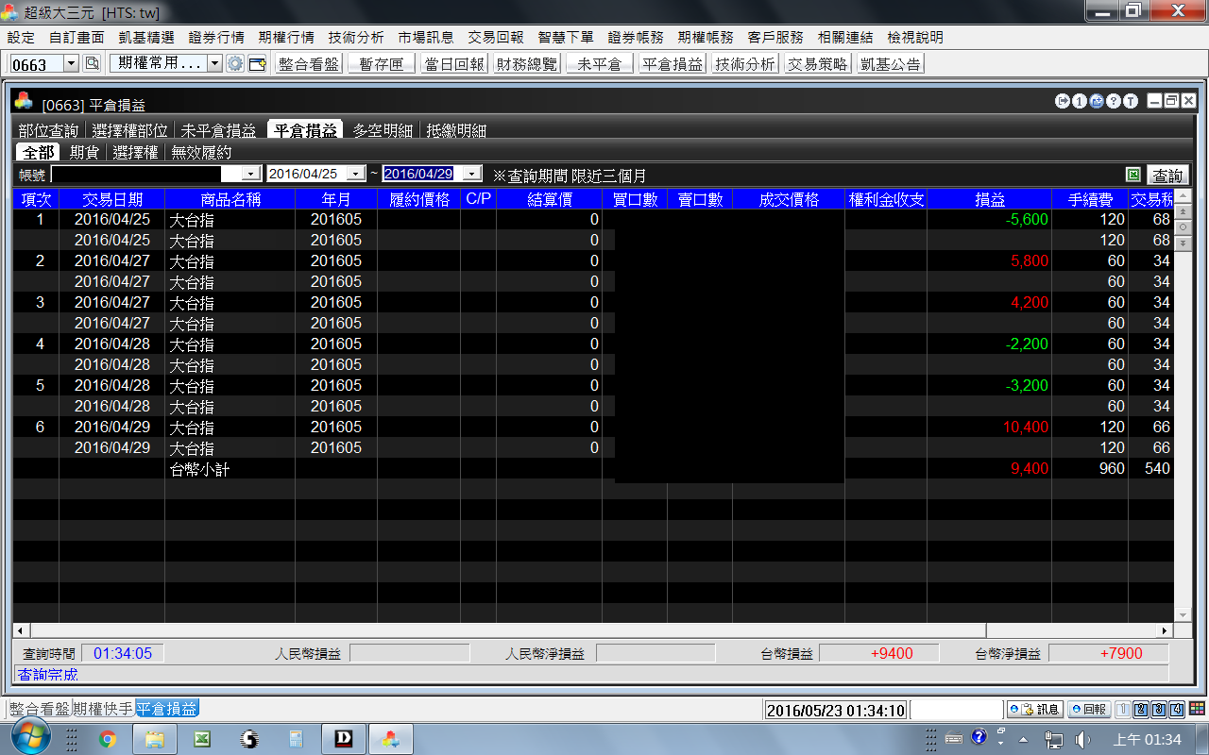The image size is (1209, 755).
Task: Click the horizontal scrollbar left arrow
Action: pyautogui.click(x=20, y=630)
